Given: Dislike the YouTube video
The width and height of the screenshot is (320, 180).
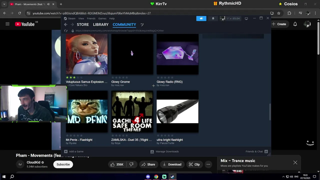Looking at the screenshot, I should click(131, 164).
